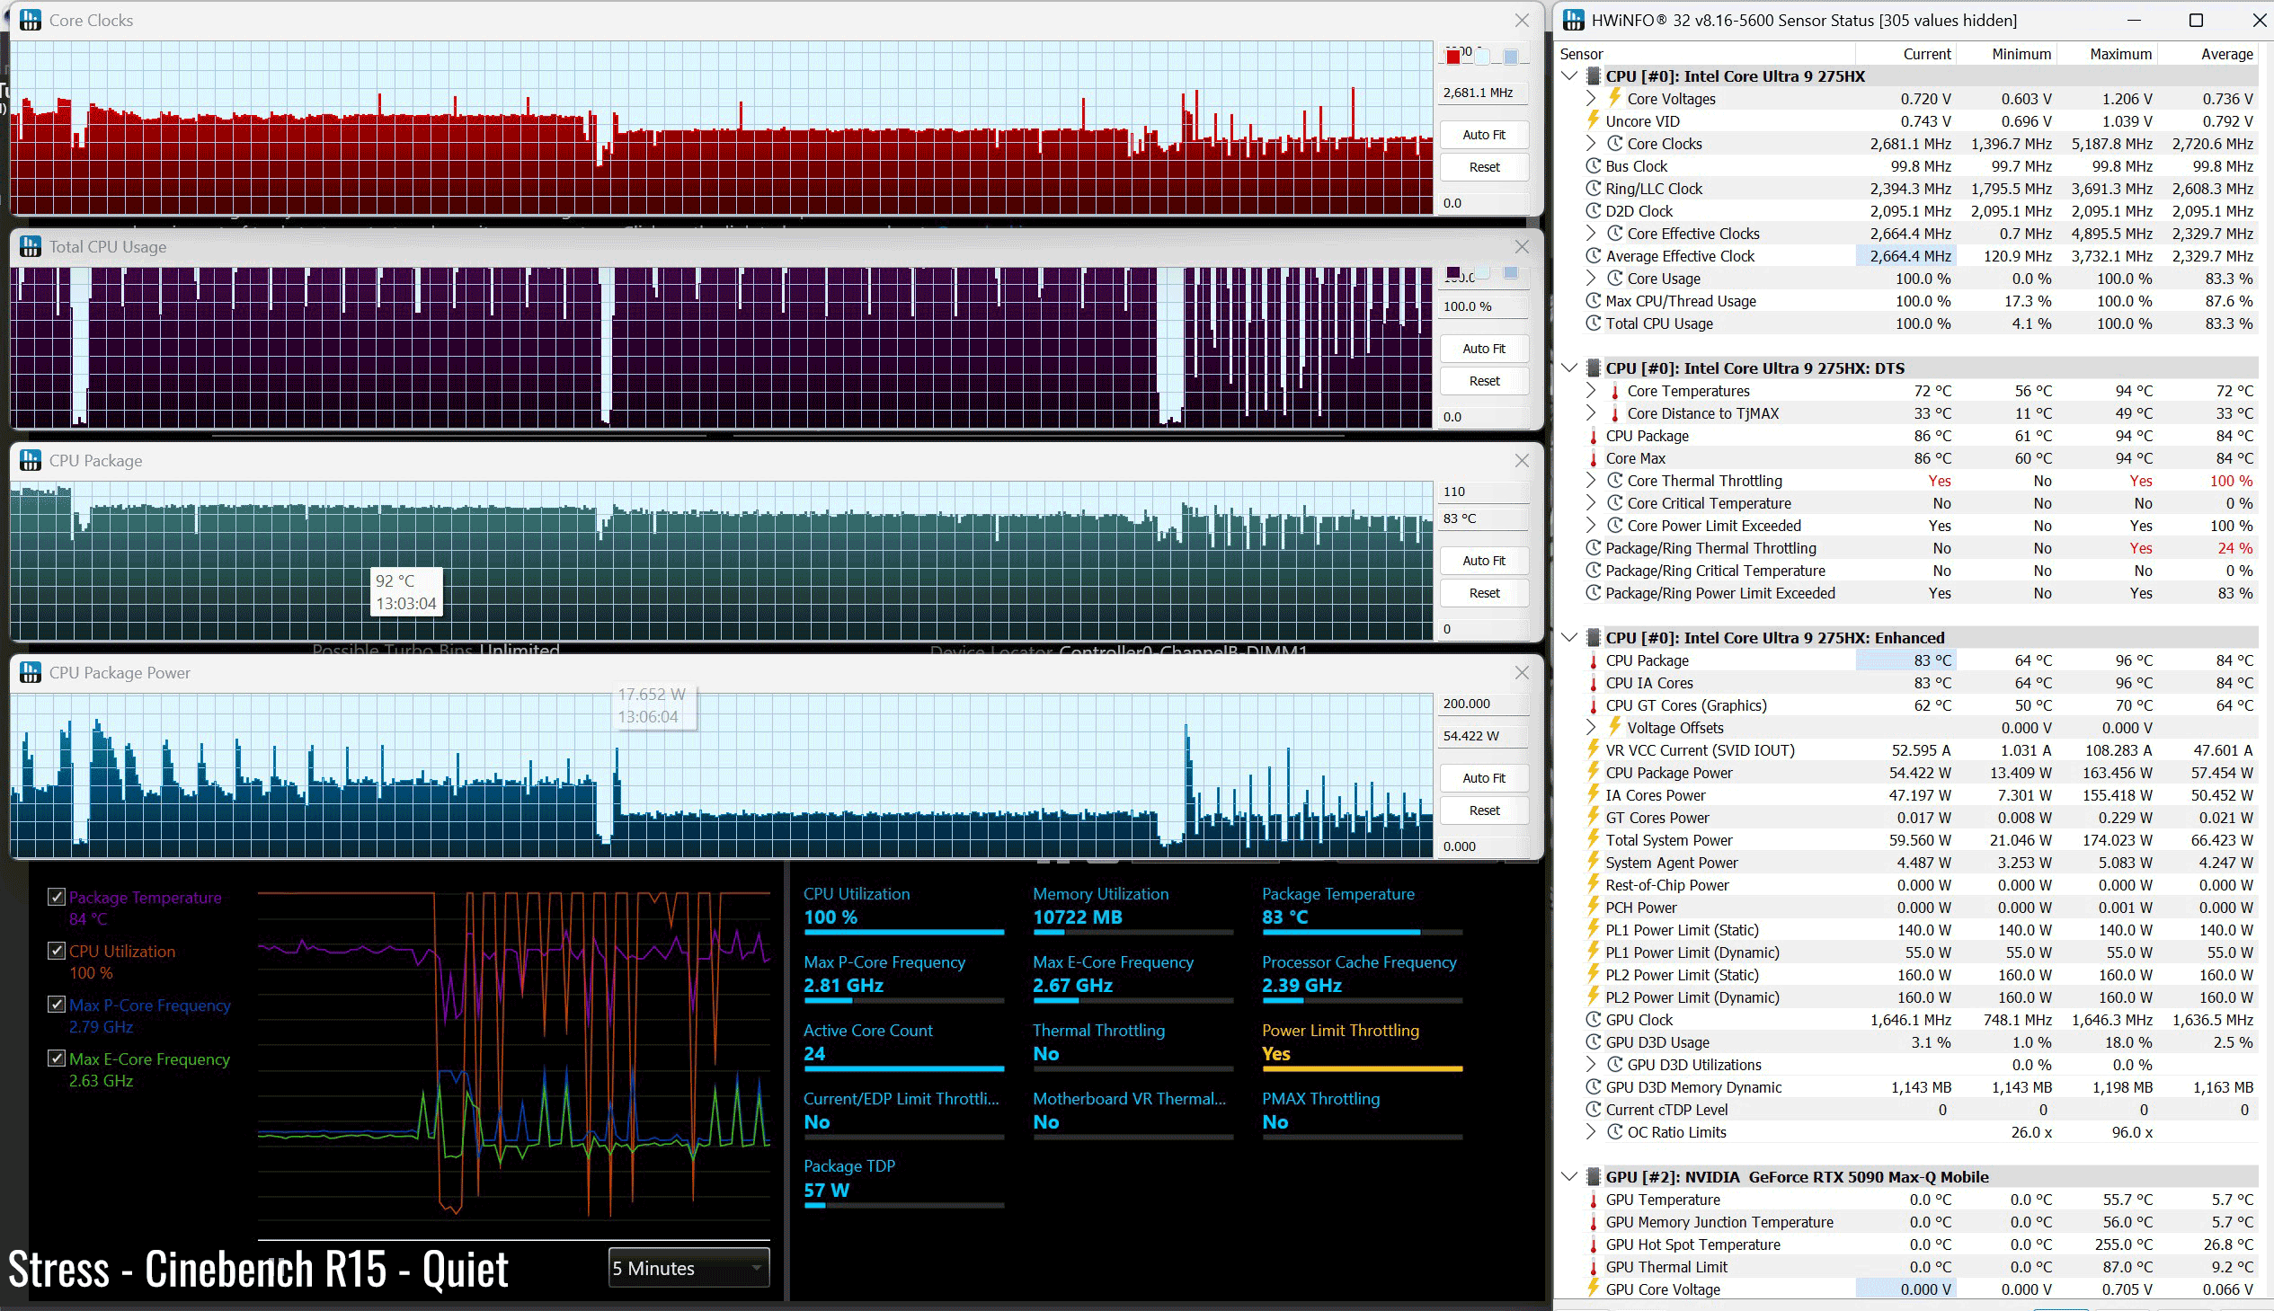This screenshot has height=1311, width=2274.
Task: Click the D2D Clock row icon
Action: click(x=1594, y=211)
